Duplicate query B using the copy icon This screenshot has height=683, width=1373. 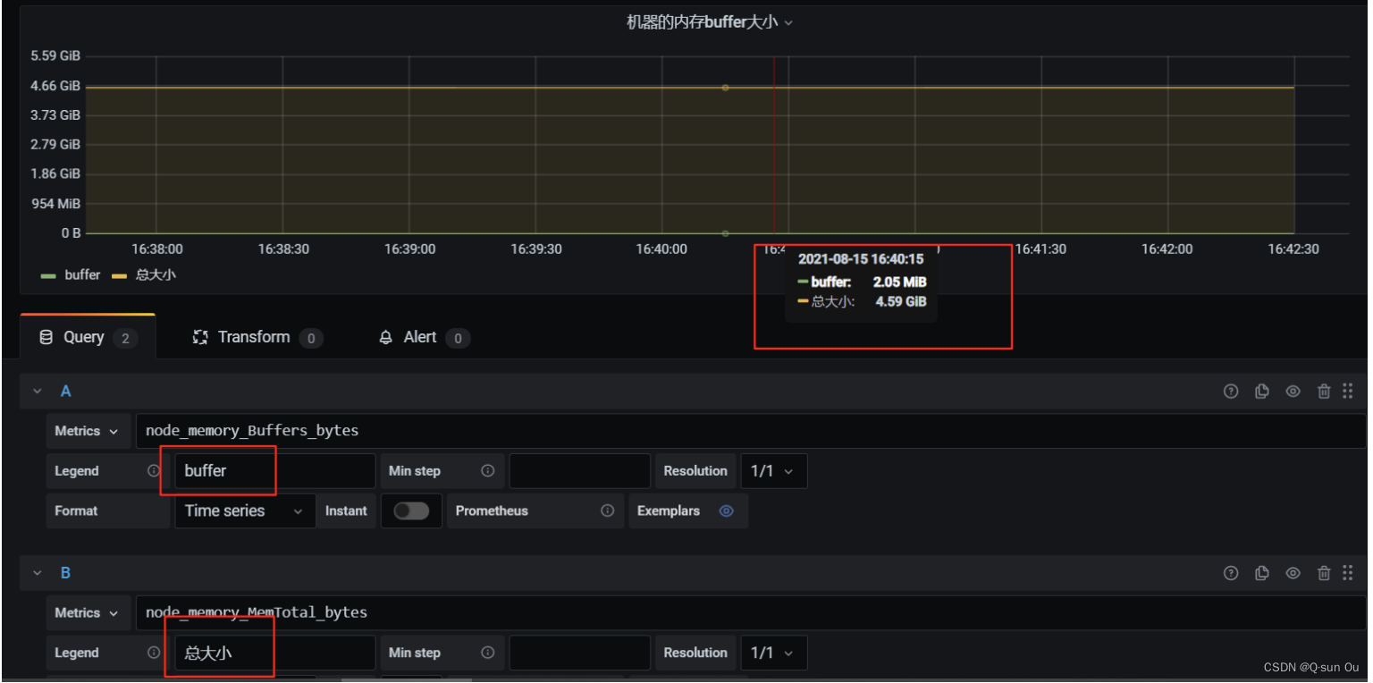tap(1262, 573)
